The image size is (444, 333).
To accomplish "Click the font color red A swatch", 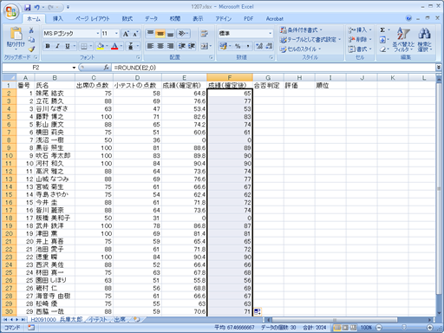I will (x=114, y=46).
